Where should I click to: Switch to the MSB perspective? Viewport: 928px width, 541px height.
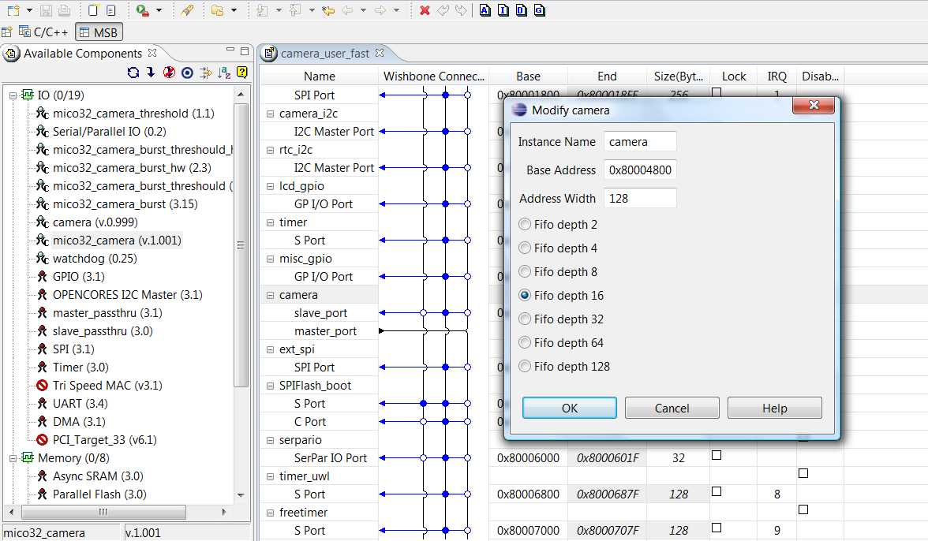click(x=99, y=32)
